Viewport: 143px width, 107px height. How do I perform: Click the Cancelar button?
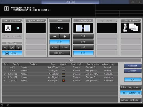pos(133,66)
